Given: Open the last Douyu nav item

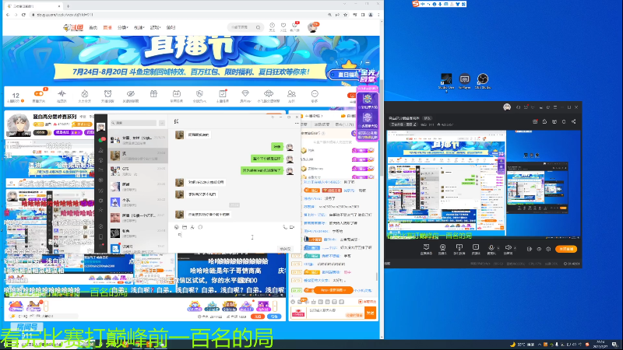Looking at the screenshot, I should coord(171,27).
